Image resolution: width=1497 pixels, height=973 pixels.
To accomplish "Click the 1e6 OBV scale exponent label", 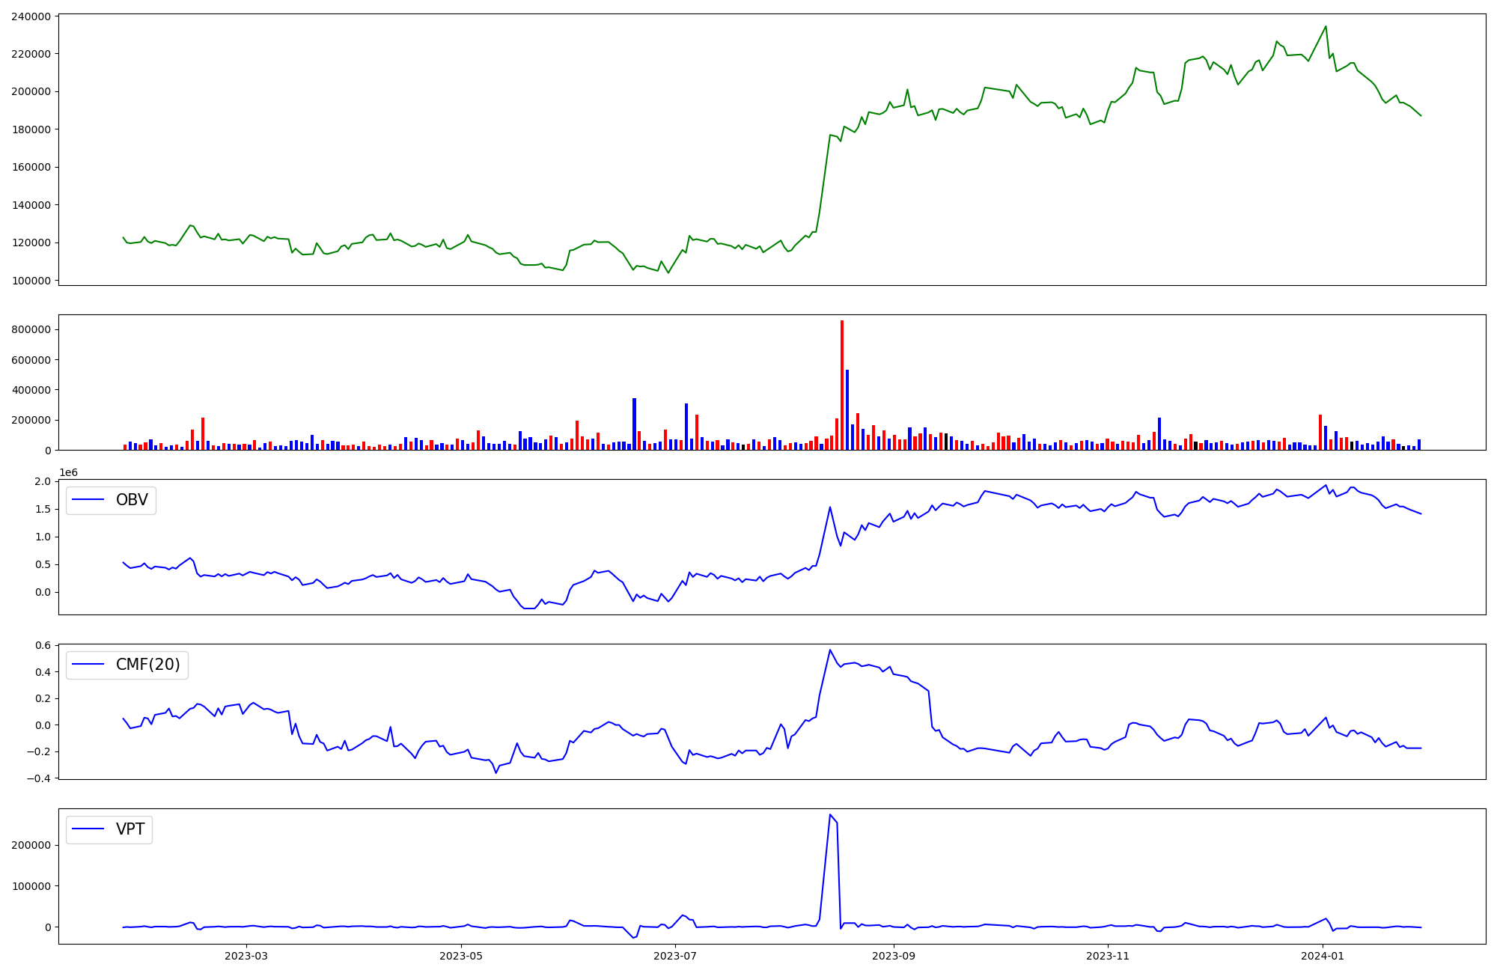I will click(68, 473).
